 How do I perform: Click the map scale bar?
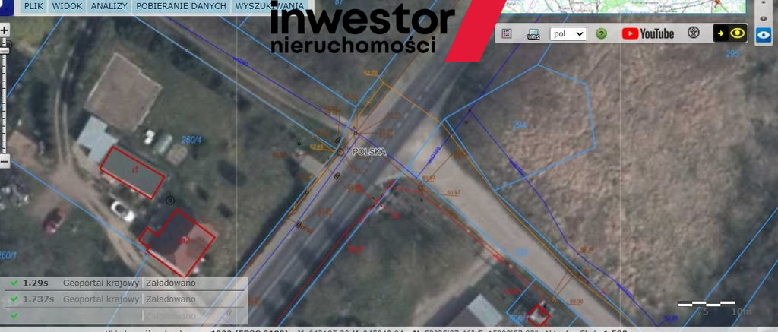706,302
